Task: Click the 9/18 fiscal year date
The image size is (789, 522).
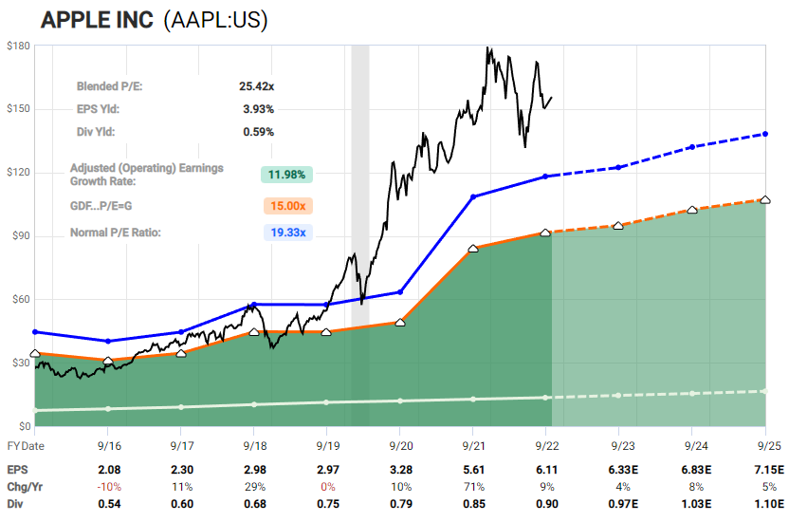Action: tap(255, 446)
